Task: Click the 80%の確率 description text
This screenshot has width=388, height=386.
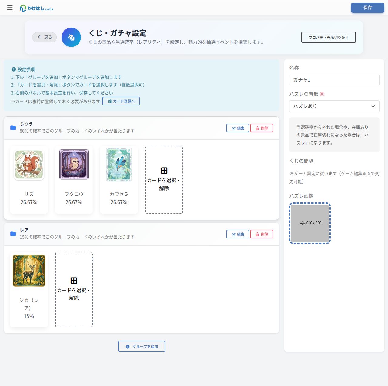Action: click(77, 131)
